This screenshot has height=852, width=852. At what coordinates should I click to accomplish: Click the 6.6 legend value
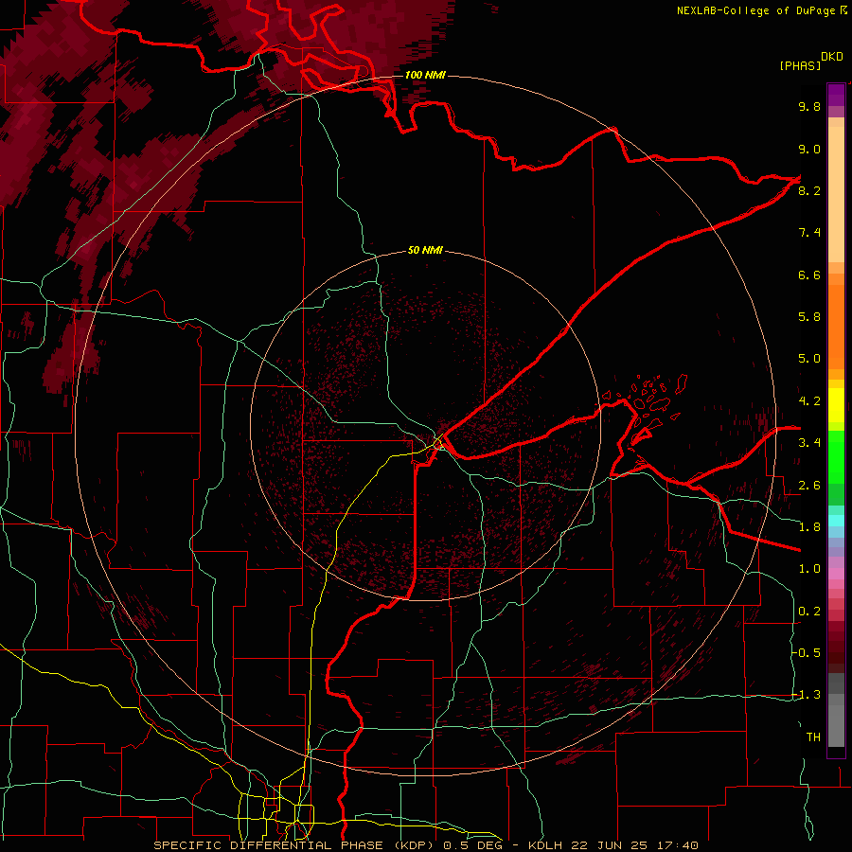point(809,275)
